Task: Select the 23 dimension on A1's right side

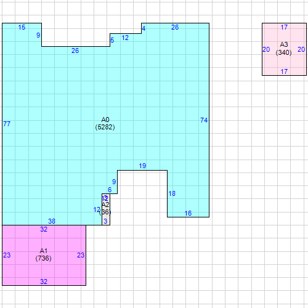Action: pos(81,255)
